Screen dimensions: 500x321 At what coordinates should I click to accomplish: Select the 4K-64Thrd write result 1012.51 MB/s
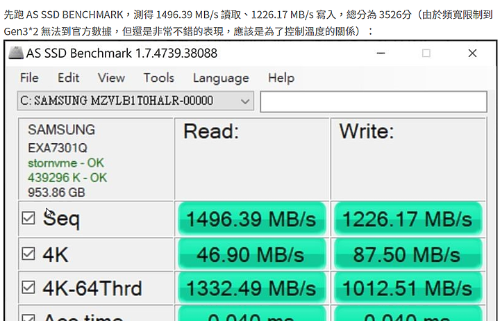pyautogui.click(x=408, y=288)
